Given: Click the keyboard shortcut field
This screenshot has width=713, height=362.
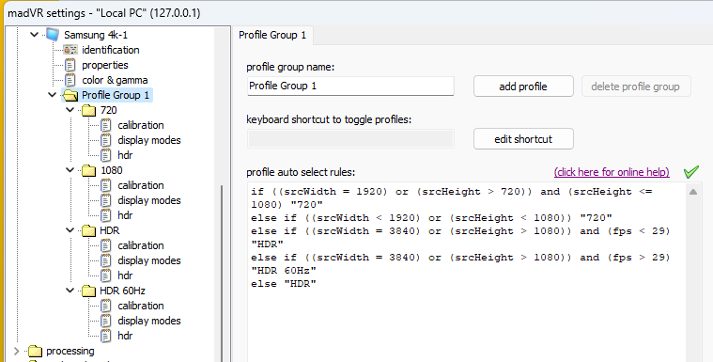Looking at the screenshot, I should [x=350, y=139].
